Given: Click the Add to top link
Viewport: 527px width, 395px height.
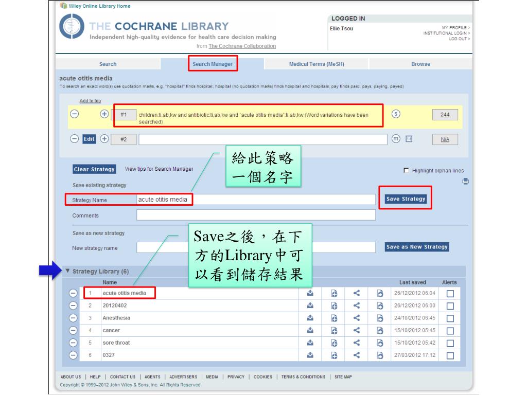Looking at the screenshot, I should pyautogui.click(x=90, y=101).
